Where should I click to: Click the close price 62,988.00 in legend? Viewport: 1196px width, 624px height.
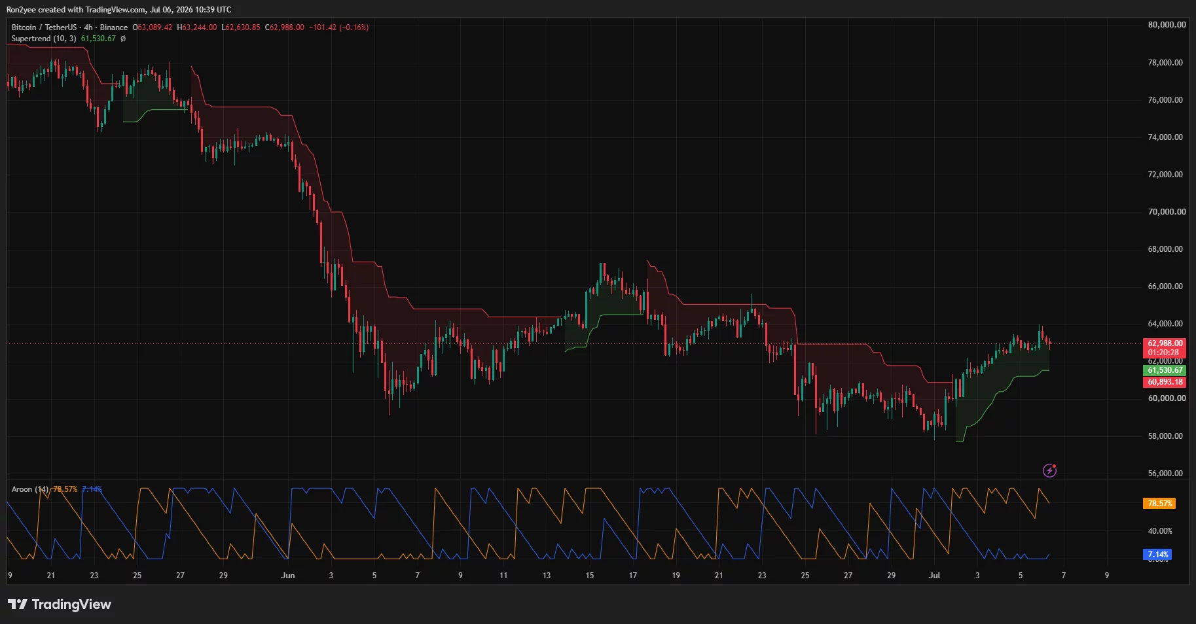(x=287, y=27)
